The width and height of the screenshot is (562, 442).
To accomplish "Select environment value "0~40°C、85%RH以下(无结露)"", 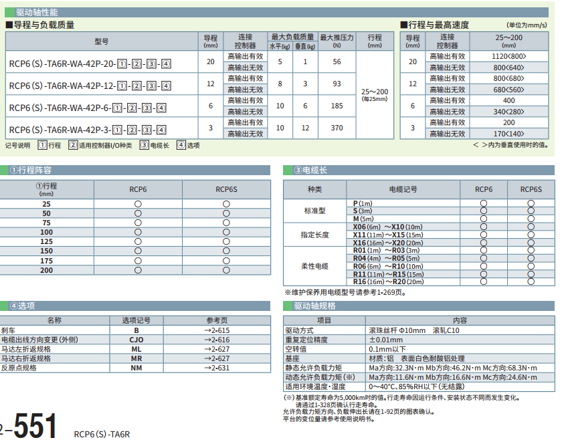I will 416,386.
